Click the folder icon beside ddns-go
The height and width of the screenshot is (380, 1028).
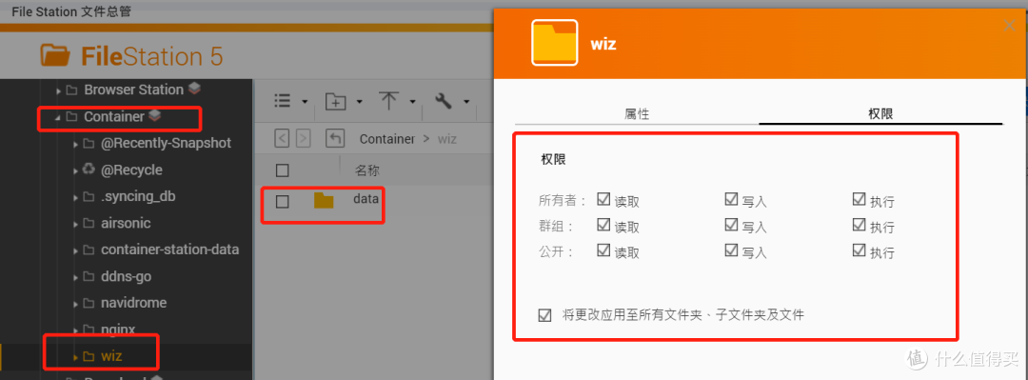89,277
